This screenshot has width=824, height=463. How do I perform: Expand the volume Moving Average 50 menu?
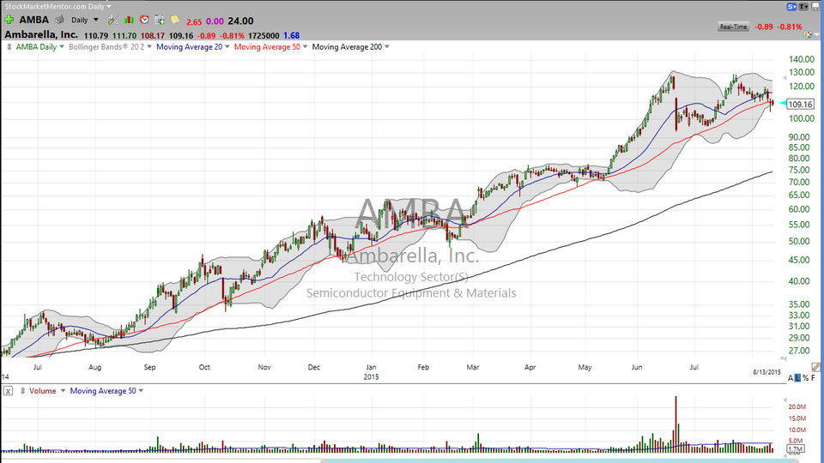[x=141, y=391]
